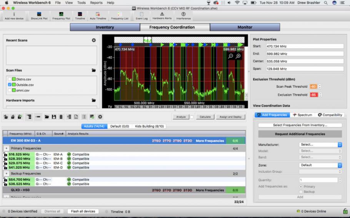Adjust the Exclusion Threshold stepper
350x218 pixels.
(x=320, y=95)
